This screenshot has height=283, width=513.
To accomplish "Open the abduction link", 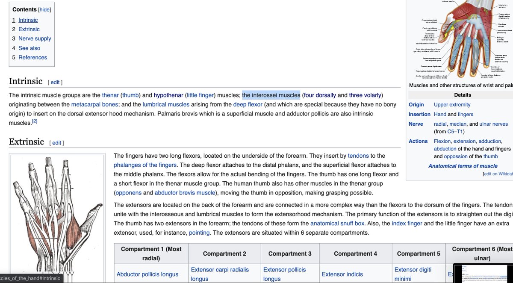I will point(445,149).
